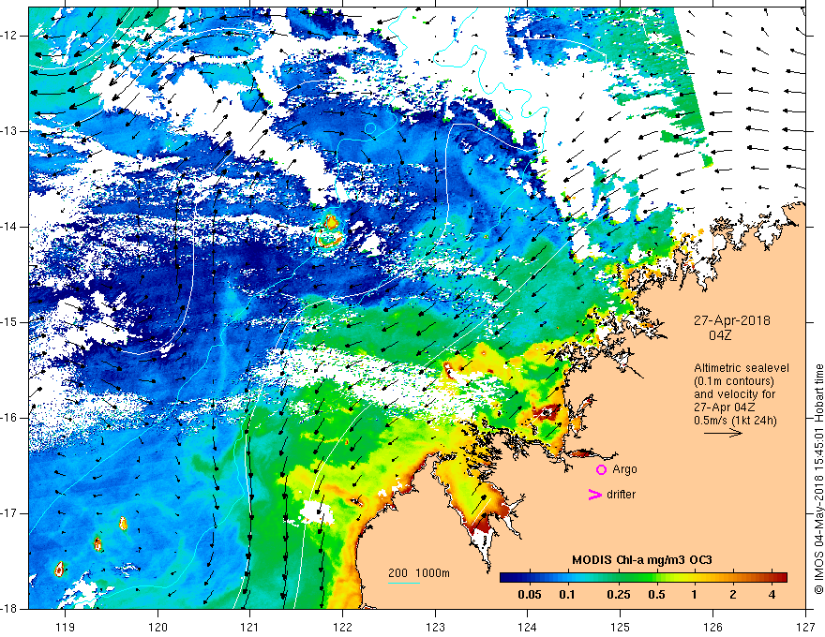The image size is (825, 637).
Task: Click the high-chlorophyll reef feature near 122E 14S
Action: coord(330,230)
